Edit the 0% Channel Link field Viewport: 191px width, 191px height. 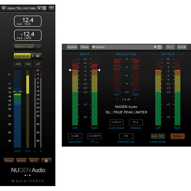126,136
